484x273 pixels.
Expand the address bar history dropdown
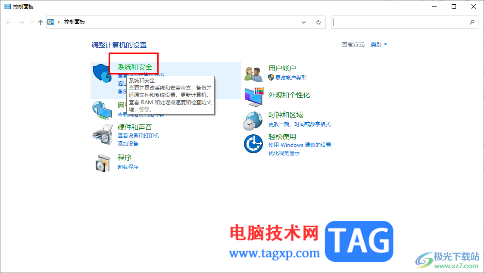click(x=304, y=22)
